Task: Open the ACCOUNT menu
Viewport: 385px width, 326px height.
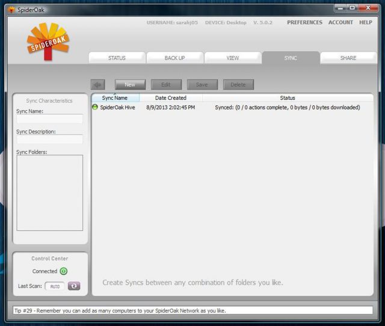Action: [x=340, y=22]
